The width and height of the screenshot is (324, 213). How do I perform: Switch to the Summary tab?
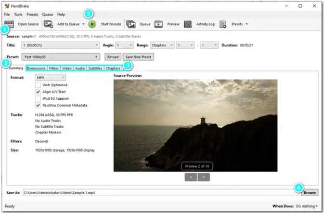[16, 68]
